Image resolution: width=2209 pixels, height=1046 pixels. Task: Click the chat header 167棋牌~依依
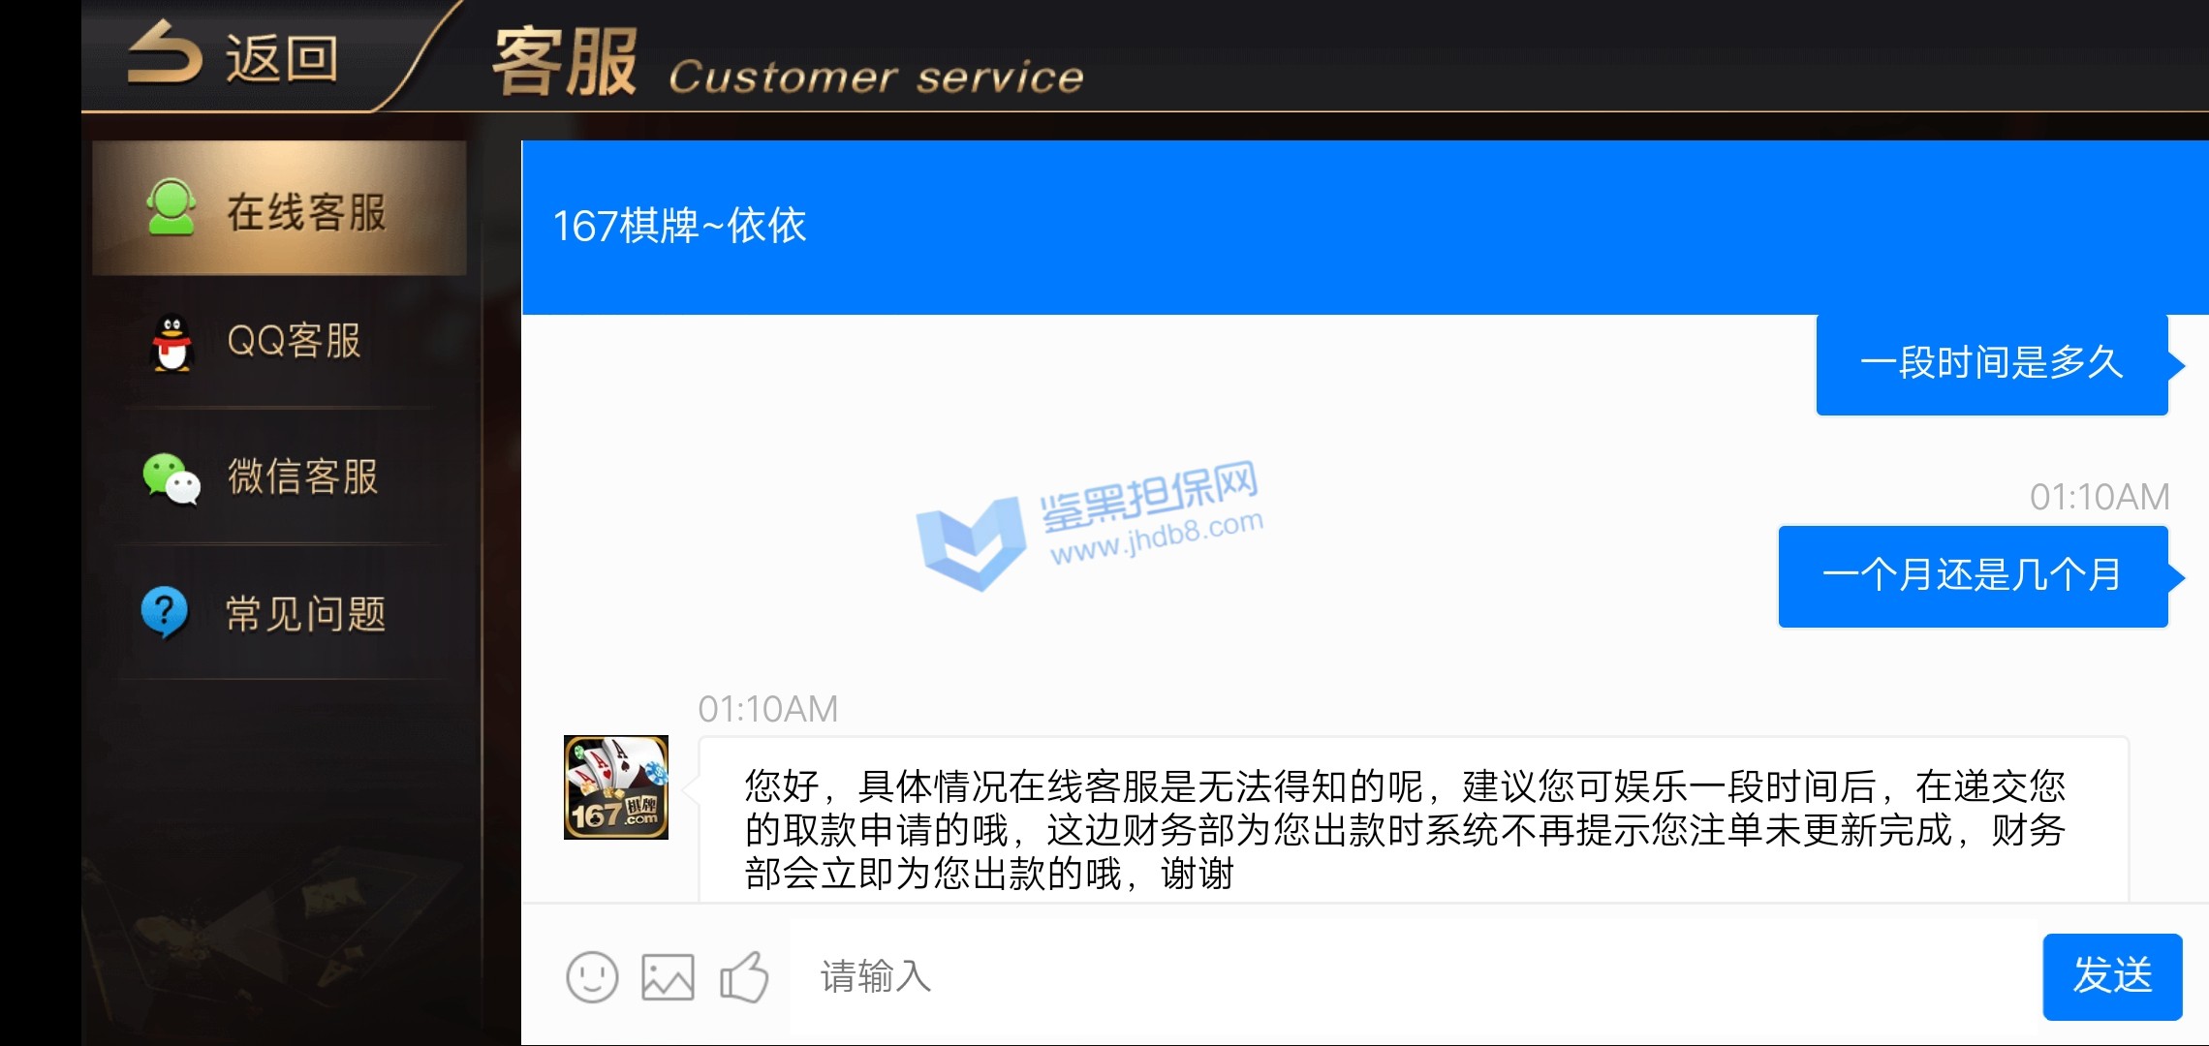[679, 226]
